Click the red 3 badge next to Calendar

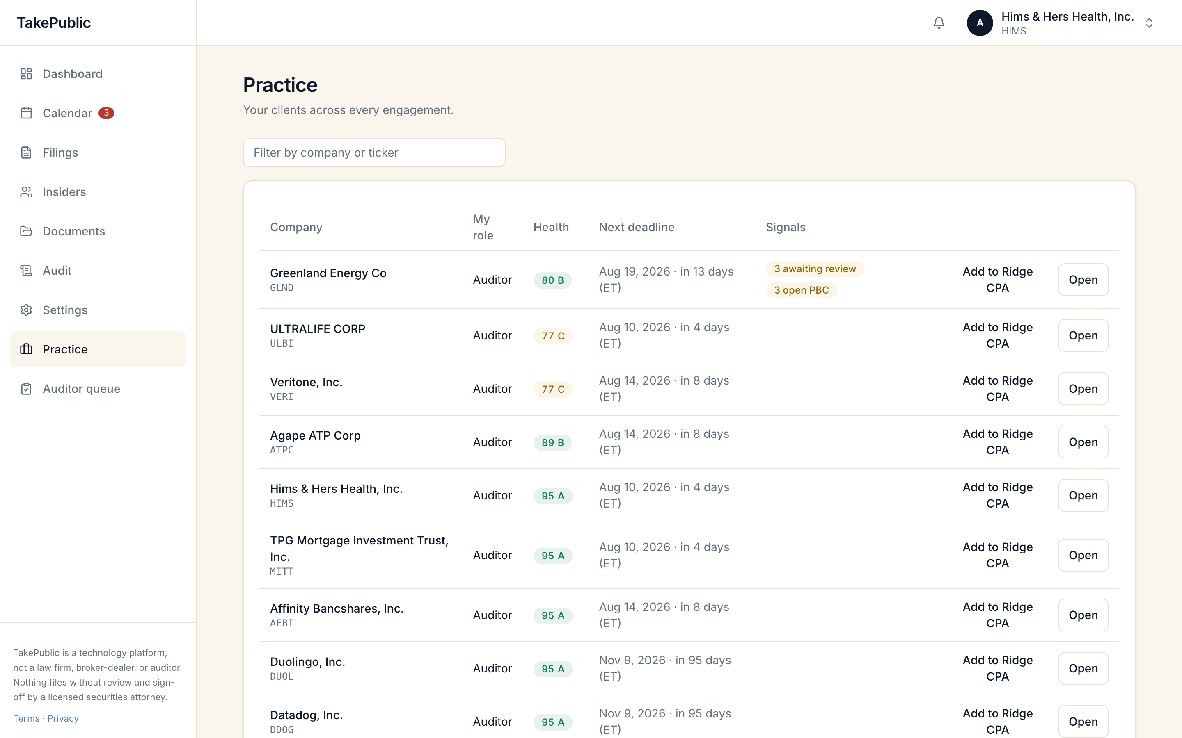[x=106, y=113]
